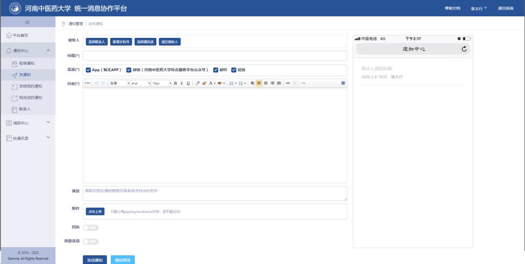The image size is (525, 264).
Task: Go to 我发送的通知 in sidebar
Action: point(30,98)
